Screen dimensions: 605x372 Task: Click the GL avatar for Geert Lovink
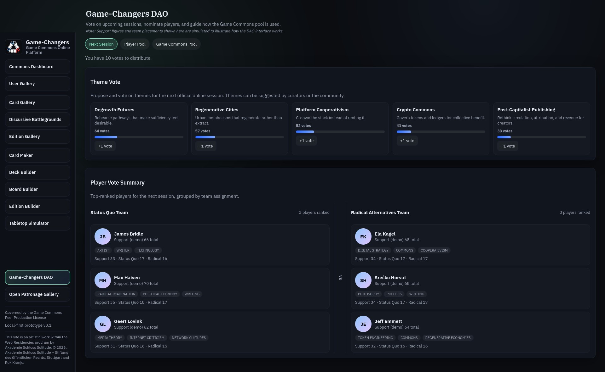click(x=103, y=324)
